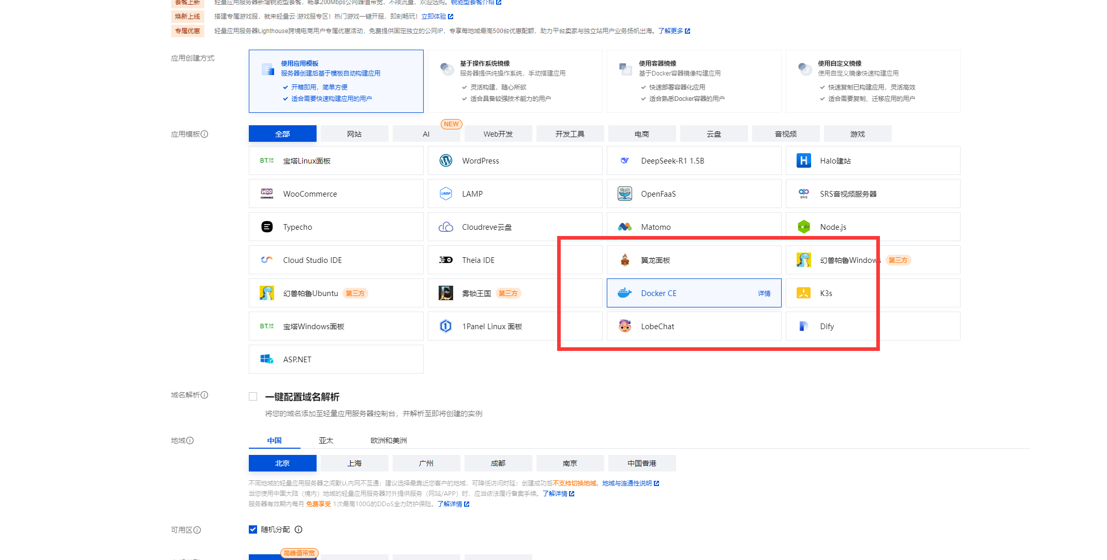
Task: Click the 雾锁王国 game icon
Action: pos(446,293)
